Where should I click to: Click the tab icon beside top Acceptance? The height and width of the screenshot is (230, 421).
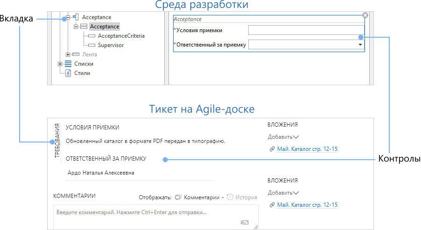coord(75,18)
